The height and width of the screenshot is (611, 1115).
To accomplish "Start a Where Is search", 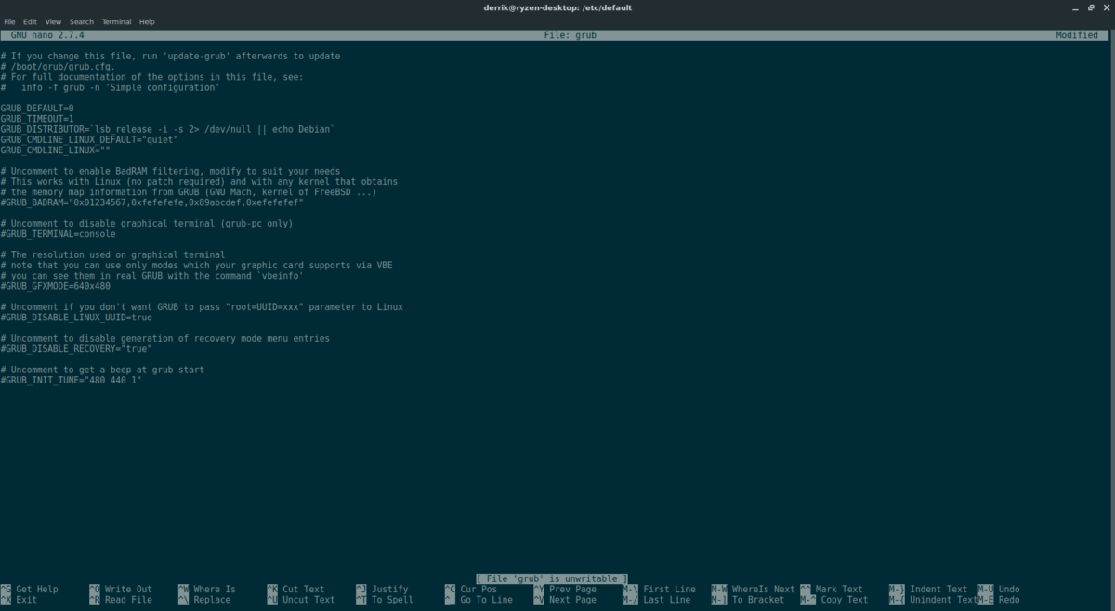I will point(212,589).
